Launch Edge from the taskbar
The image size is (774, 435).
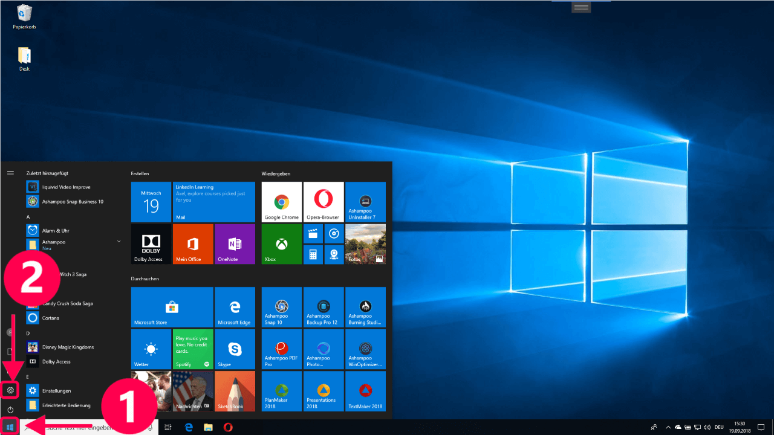189,427
